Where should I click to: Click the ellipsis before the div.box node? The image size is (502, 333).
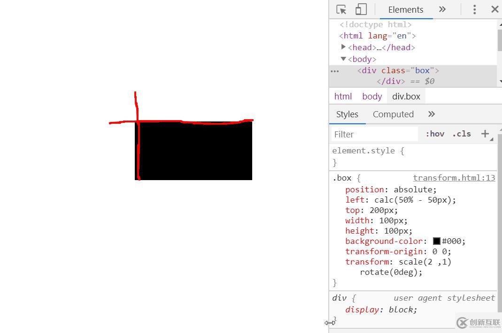335,71
